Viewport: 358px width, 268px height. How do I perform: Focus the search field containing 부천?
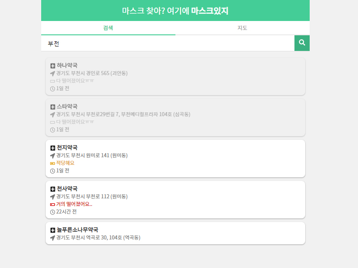[168, 43]
